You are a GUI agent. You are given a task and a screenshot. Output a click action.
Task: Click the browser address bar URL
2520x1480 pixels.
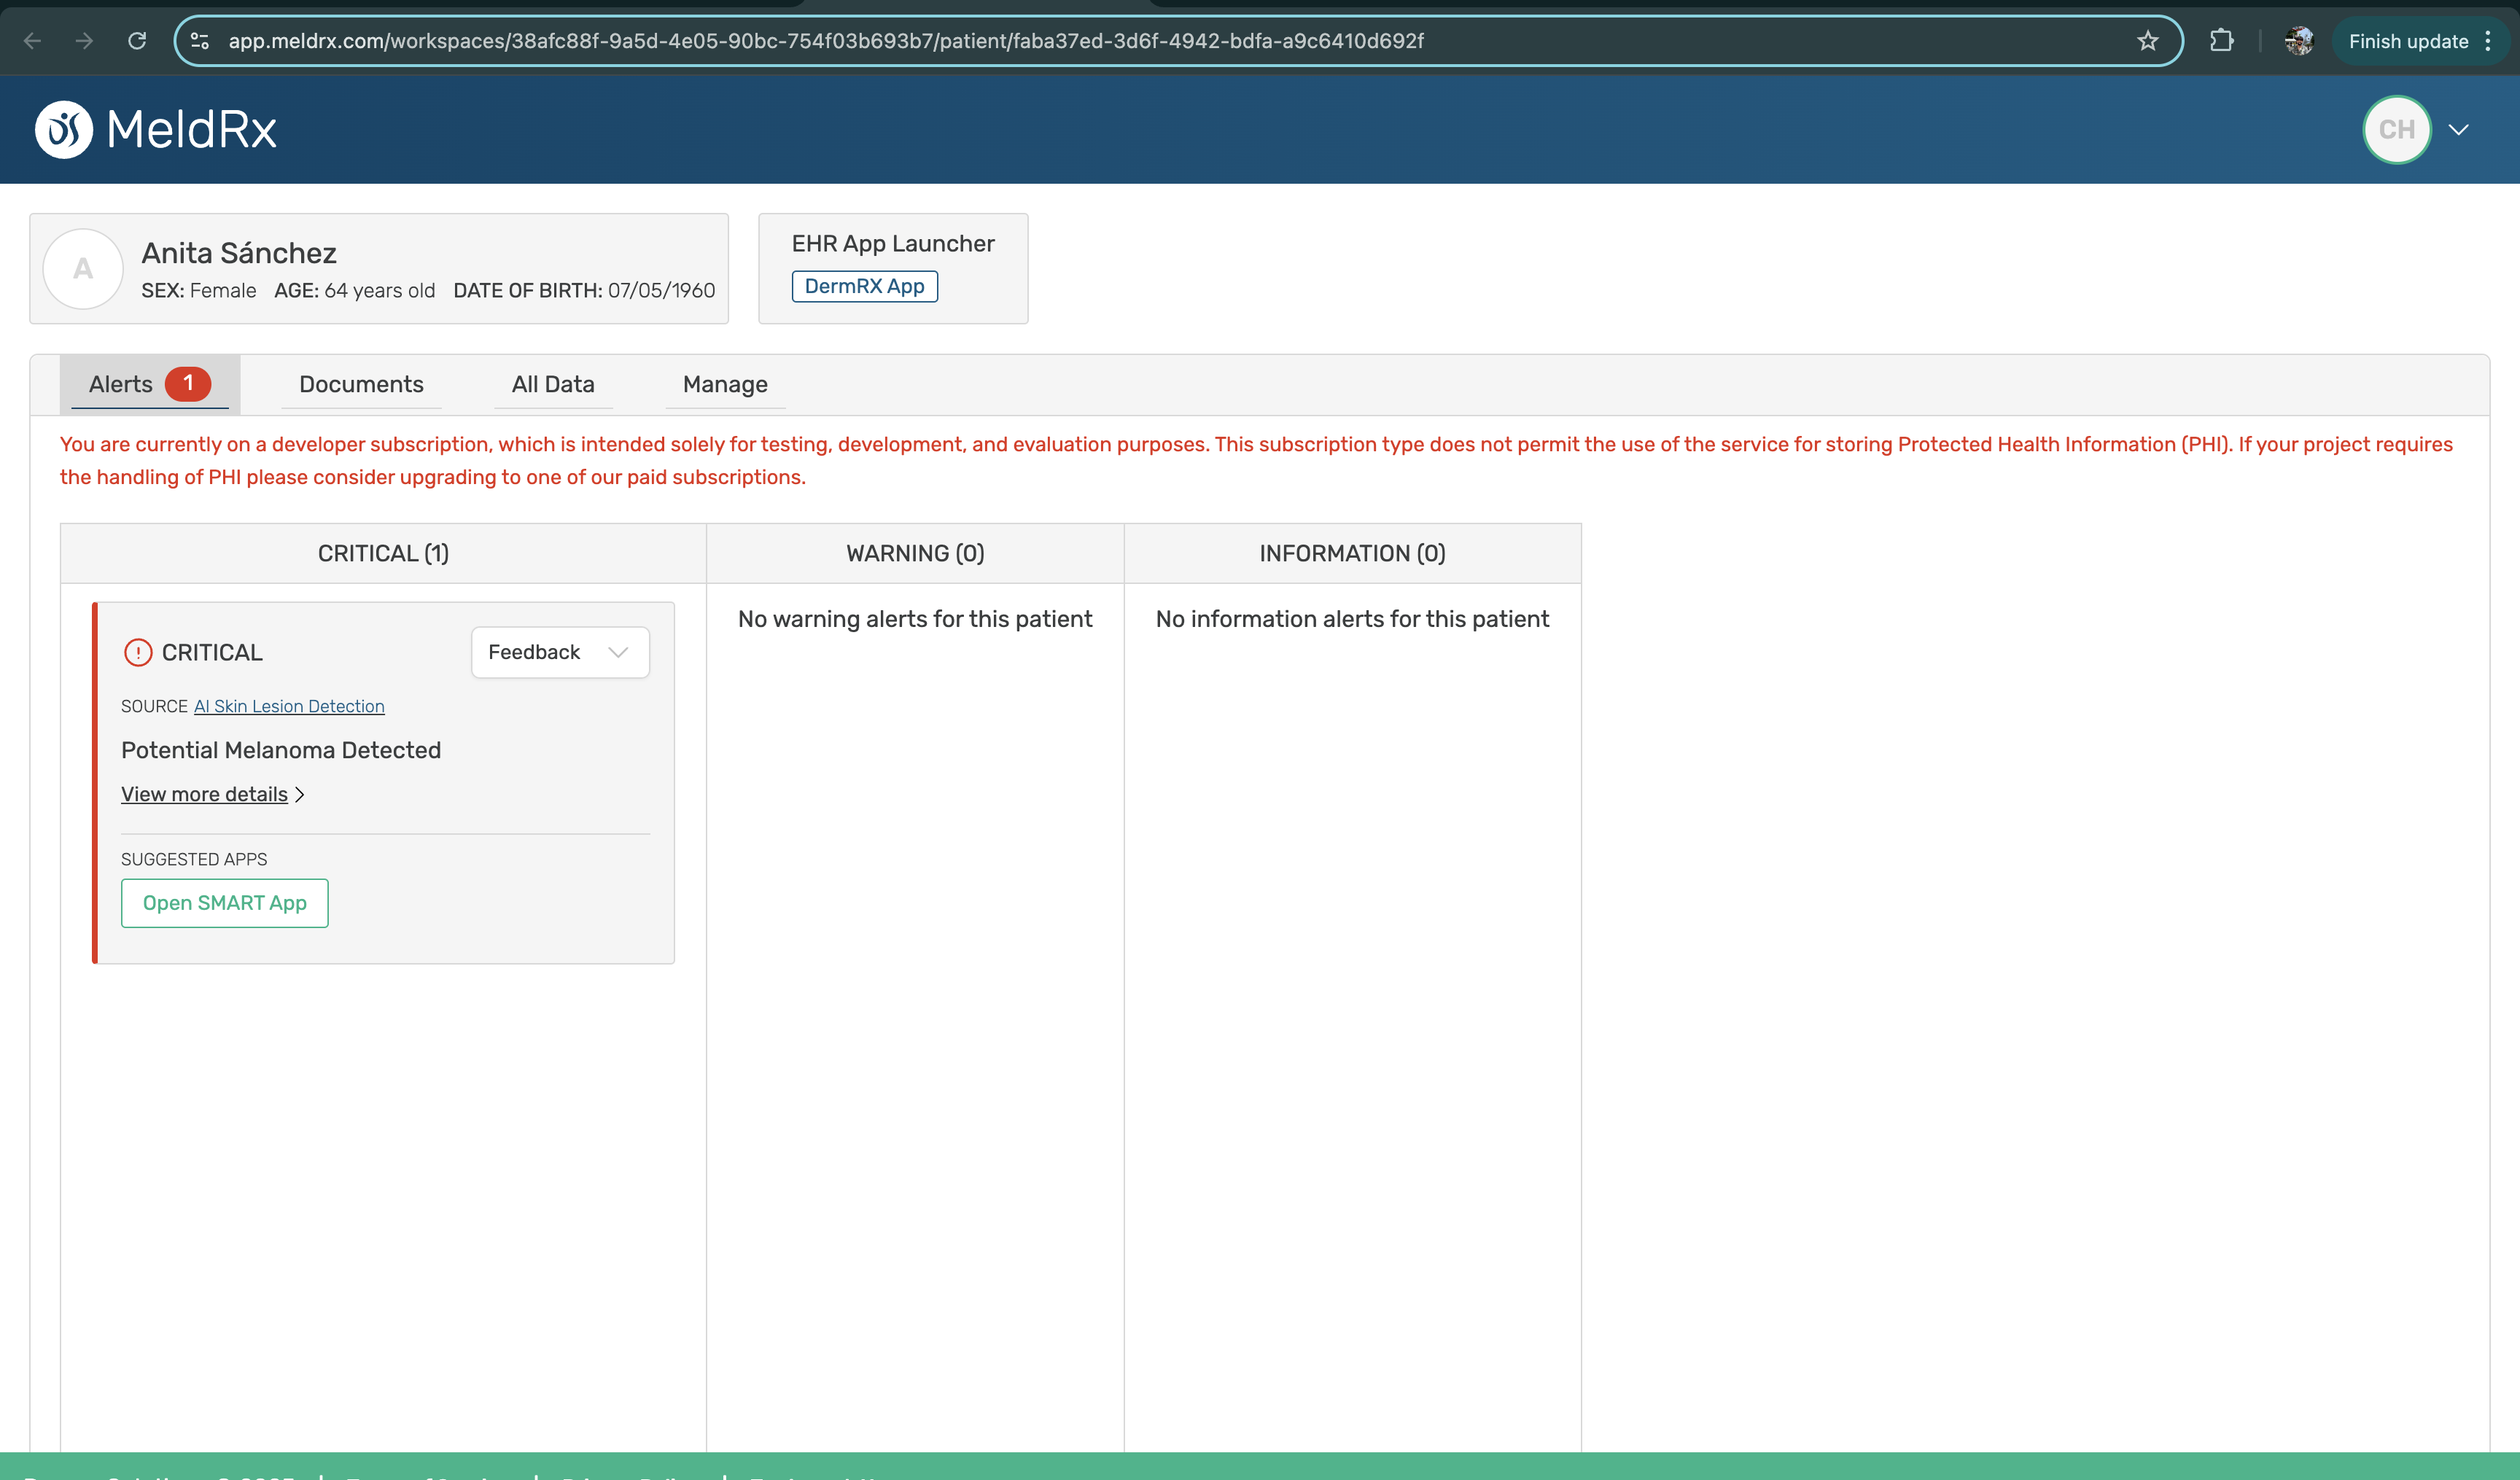[x=825, y=41]
